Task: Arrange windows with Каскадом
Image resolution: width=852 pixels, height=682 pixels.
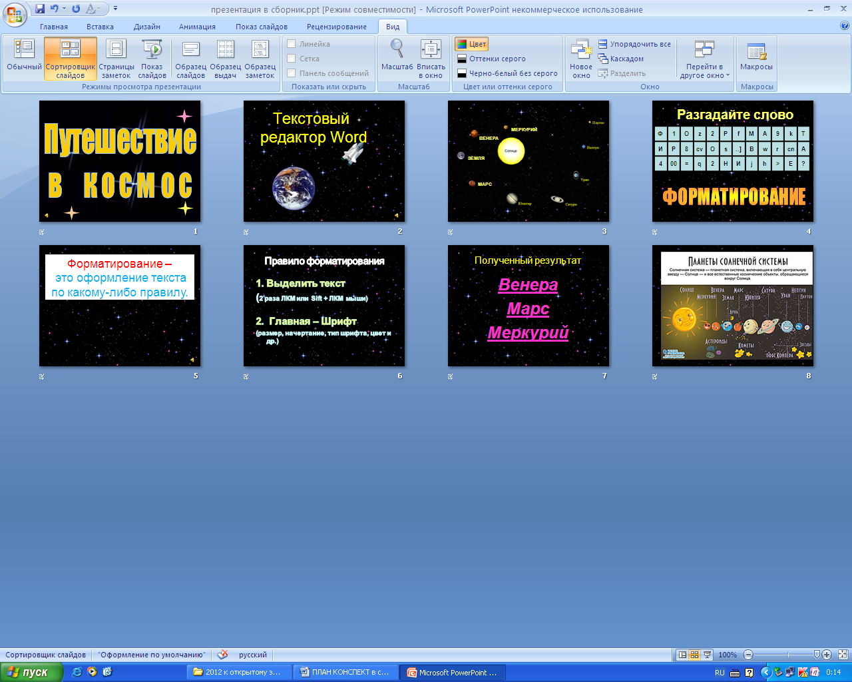Action: point(621,59)
